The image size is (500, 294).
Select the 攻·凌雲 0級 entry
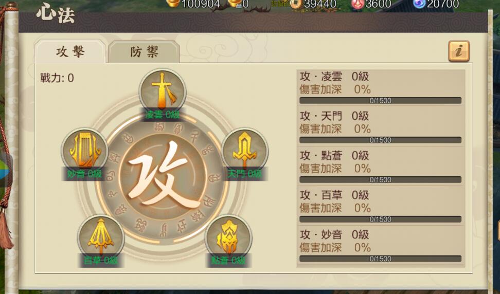[x=381, y=87]
